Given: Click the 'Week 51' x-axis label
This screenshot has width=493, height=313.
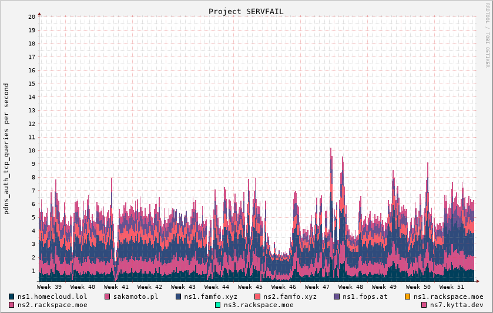Looking at the screenshot, I should pyautogui.click(x=451, y=287).
